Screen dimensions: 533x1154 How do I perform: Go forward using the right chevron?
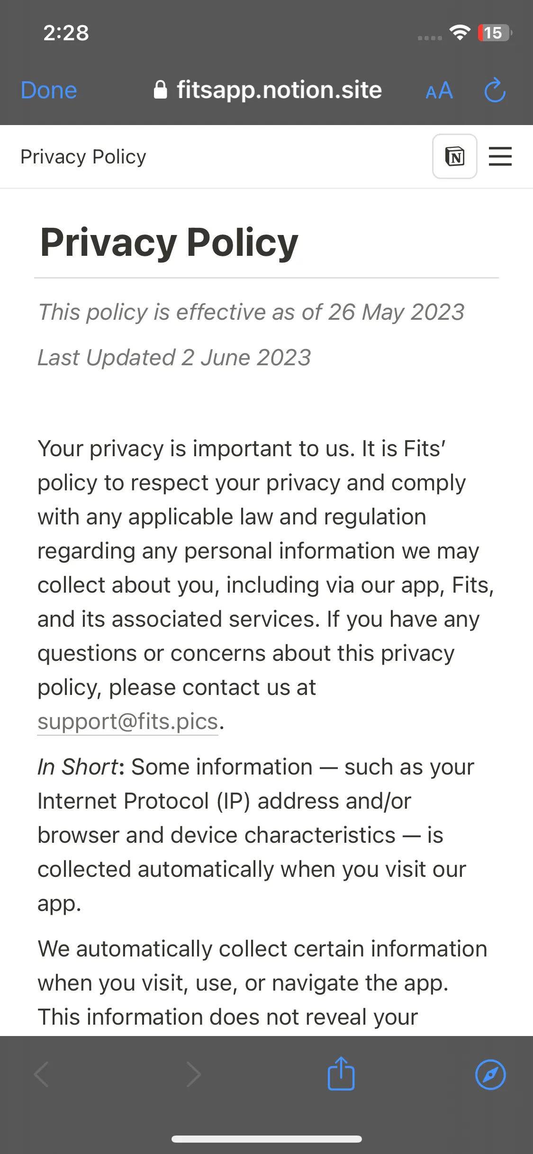(x=193, y=1074)
